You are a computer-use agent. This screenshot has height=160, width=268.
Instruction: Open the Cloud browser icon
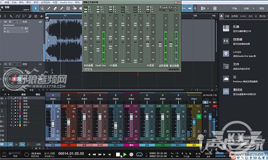(226, 79)
